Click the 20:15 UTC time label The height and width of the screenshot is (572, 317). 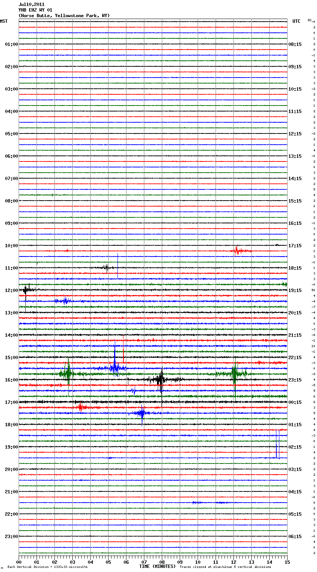point(295,313)
